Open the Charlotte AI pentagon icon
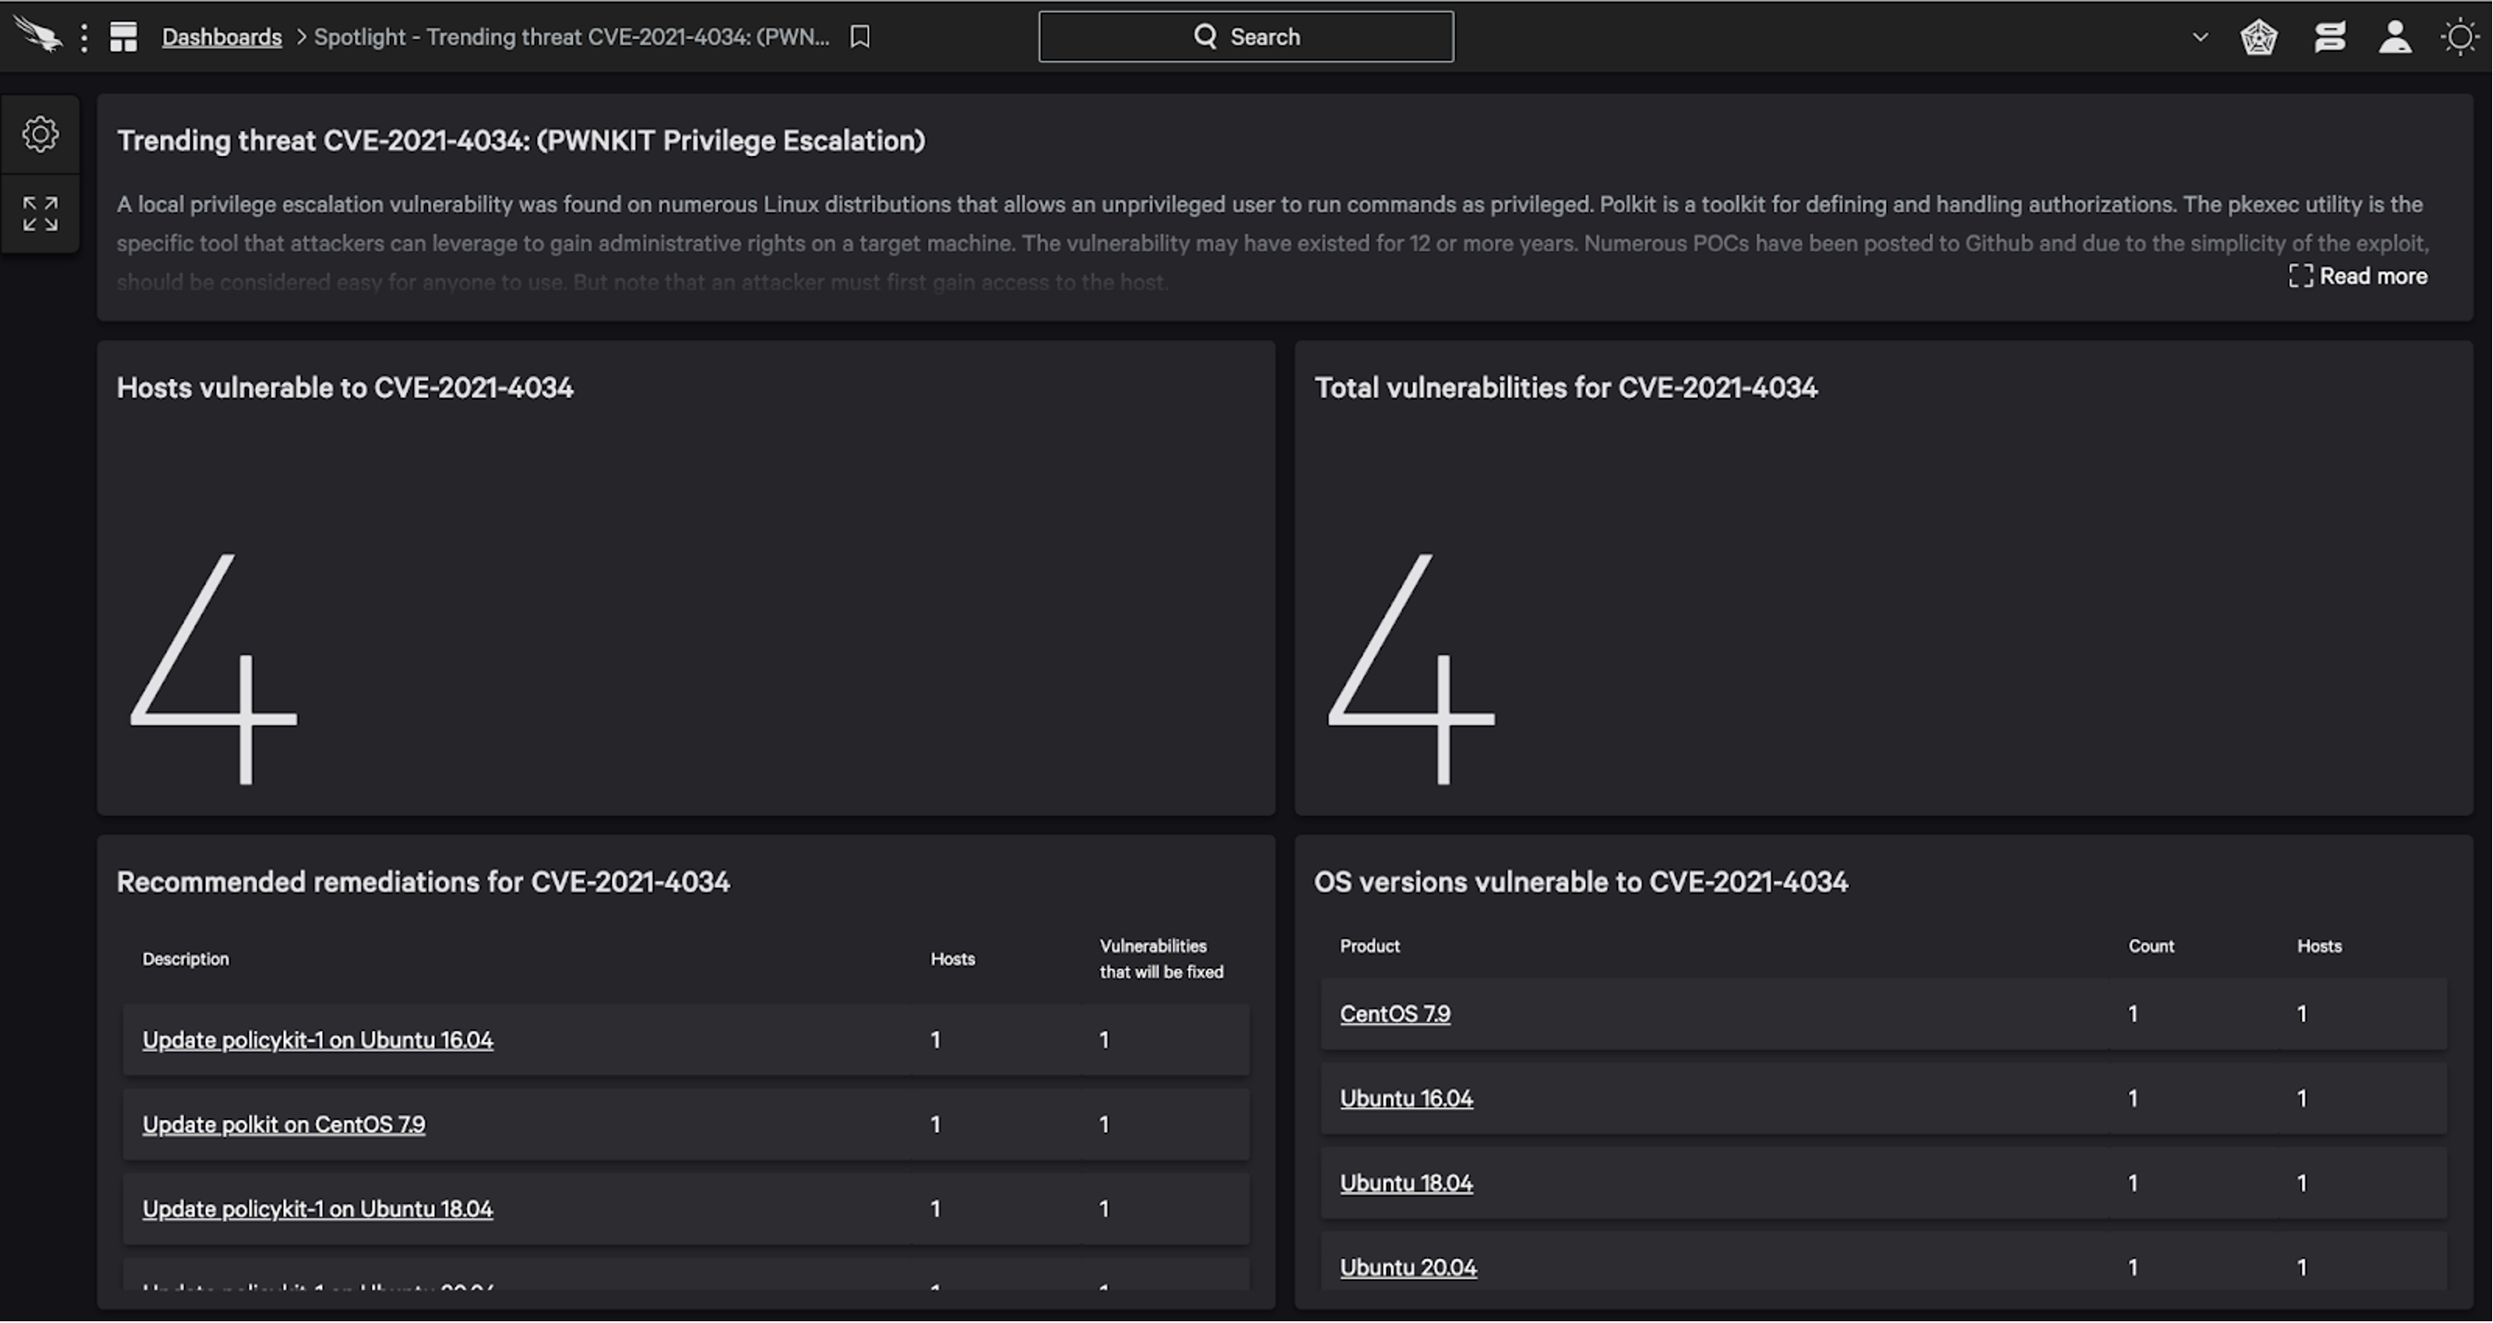The width and height of the screenshot is (2493, 1323). [x=2259, y=36]
